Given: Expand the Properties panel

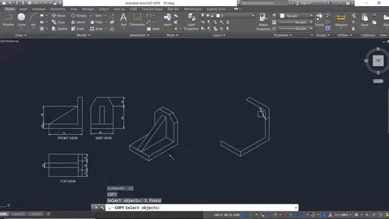Looking at the screenshot, I should point(283,35).
